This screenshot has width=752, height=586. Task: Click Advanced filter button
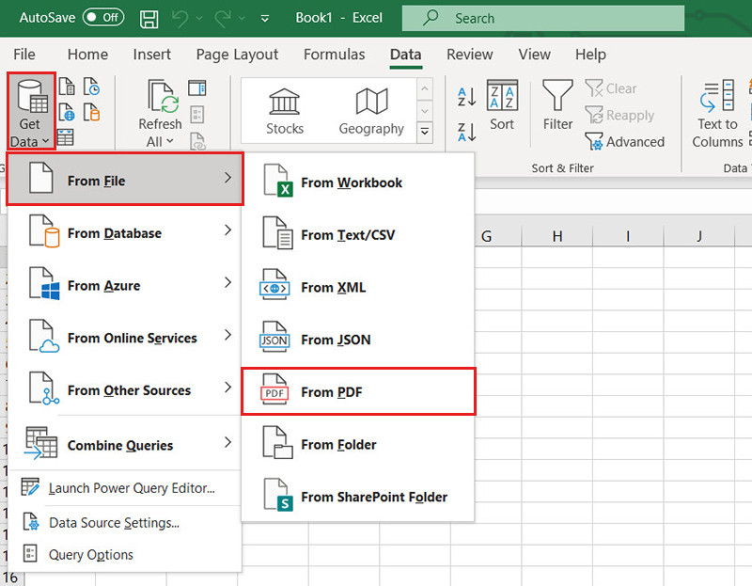coord(625,142)
